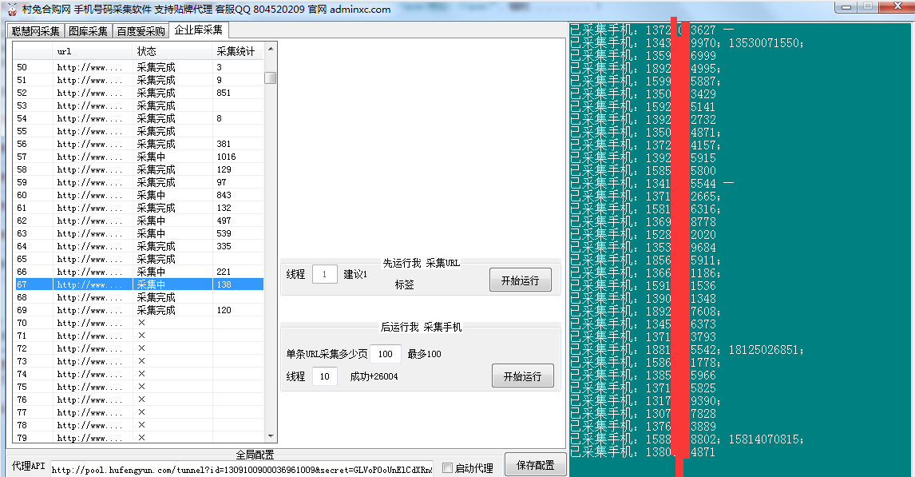Click the 采集统计 column header

[236, 50]
